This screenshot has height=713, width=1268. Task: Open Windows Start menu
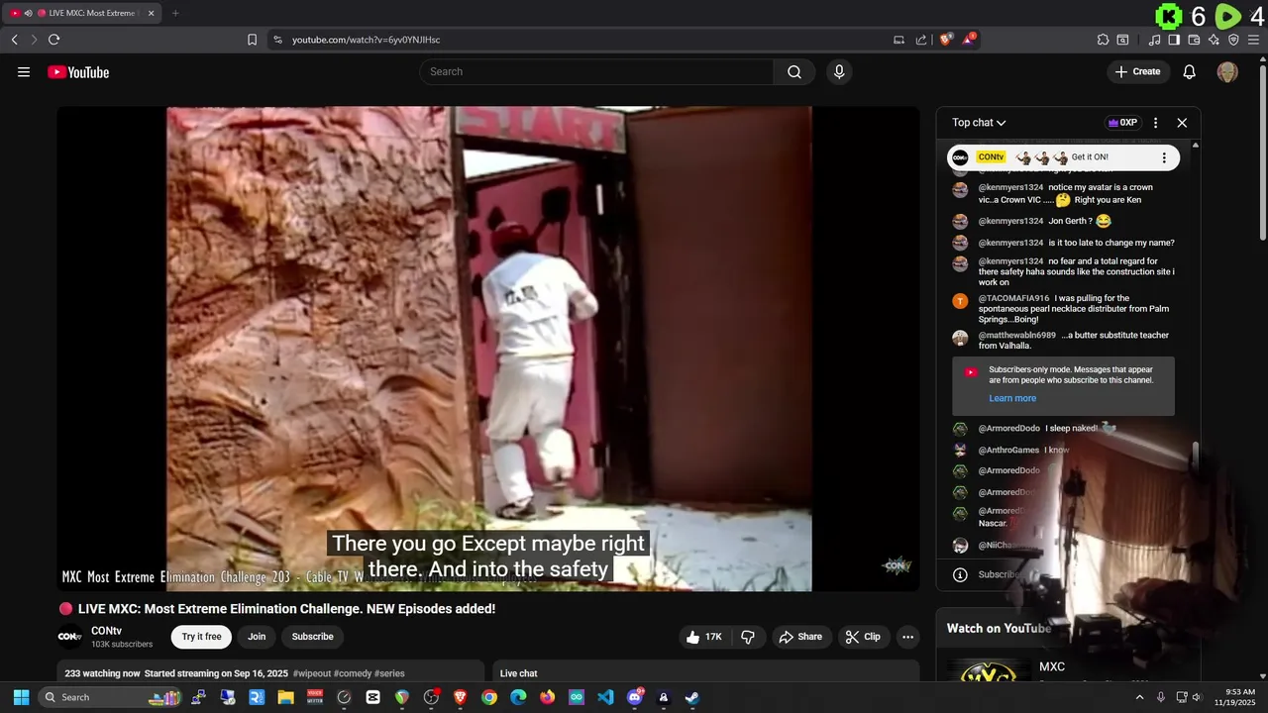(x=21, y=697)
